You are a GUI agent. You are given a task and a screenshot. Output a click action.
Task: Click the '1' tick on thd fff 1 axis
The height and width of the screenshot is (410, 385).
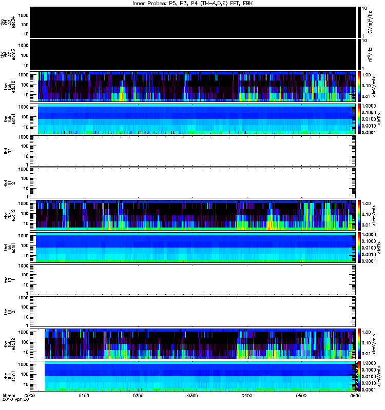[x=27, y=165]
